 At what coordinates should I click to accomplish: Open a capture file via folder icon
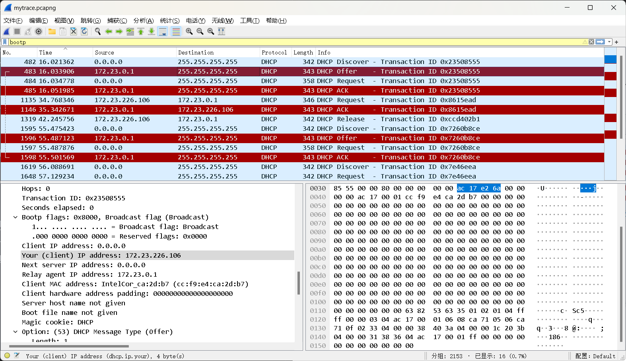[52, 31]
